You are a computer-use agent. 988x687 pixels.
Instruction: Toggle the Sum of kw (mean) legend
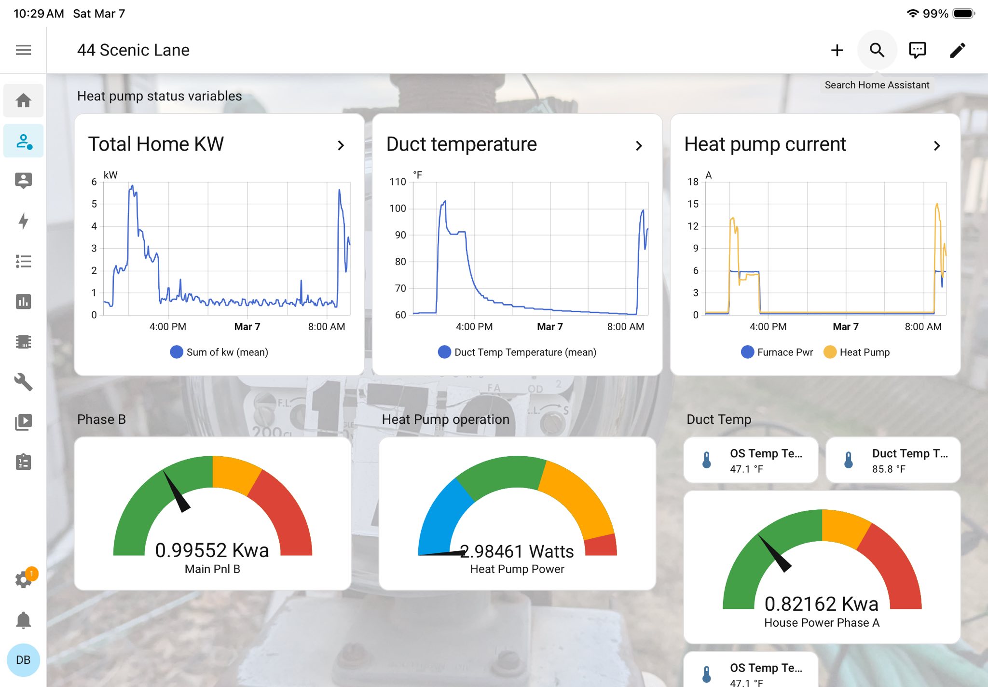pyautogui.click(x=219, y=352)
